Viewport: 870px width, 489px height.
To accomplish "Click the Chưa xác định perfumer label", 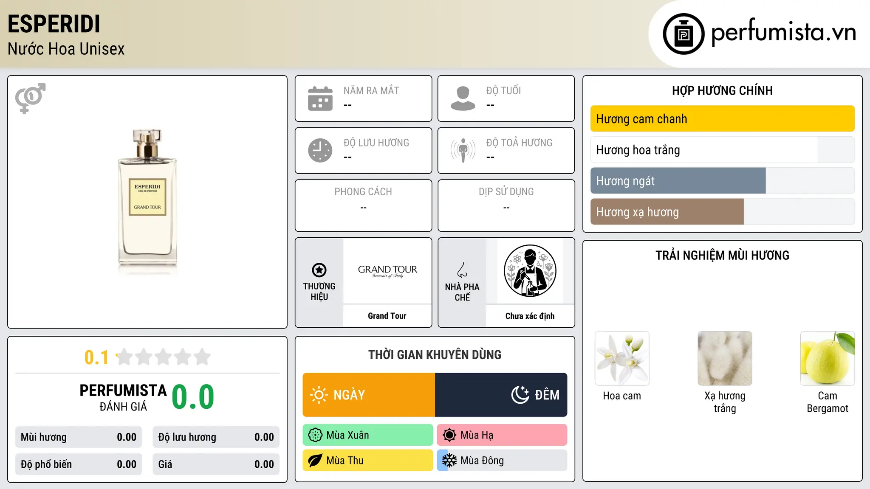I will click(x=530, y=316).
